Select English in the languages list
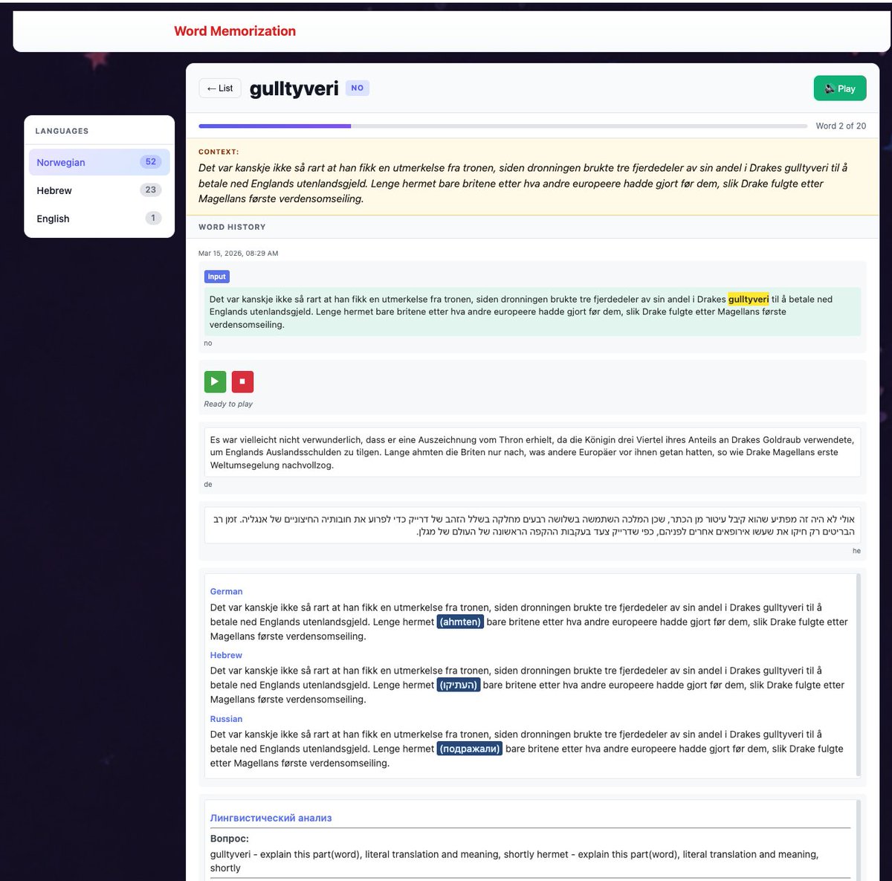 coord(100,219)
